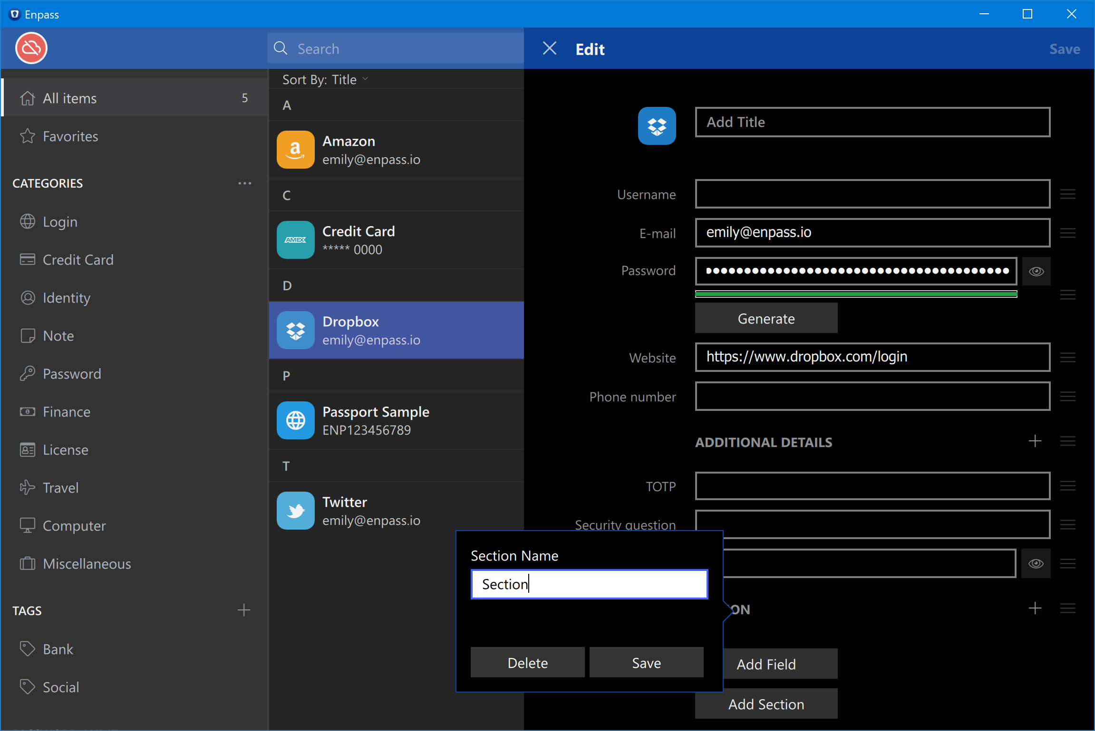Screen dimensions: 1095x731
Task: Click reorder handle for Username field
Action: coord(1068,194)
